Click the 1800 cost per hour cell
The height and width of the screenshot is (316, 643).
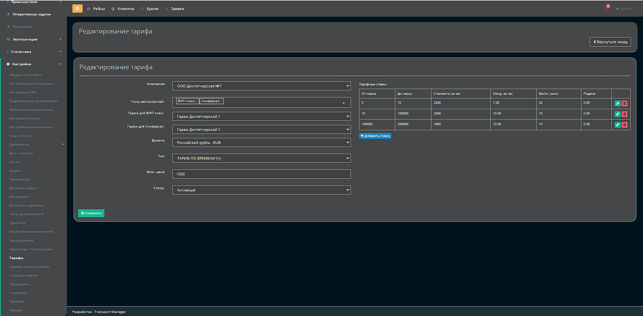pos(460,125)
